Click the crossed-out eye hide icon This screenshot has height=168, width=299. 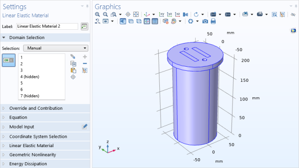coord(293,14)
